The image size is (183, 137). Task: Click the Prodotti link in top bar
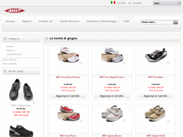(x=137, y=3)
